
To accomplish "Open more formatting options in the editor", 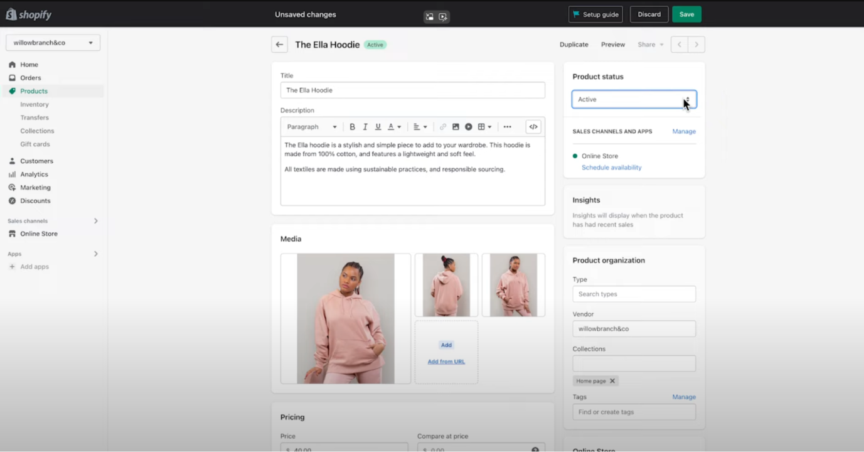I will [x=507, y=126].
